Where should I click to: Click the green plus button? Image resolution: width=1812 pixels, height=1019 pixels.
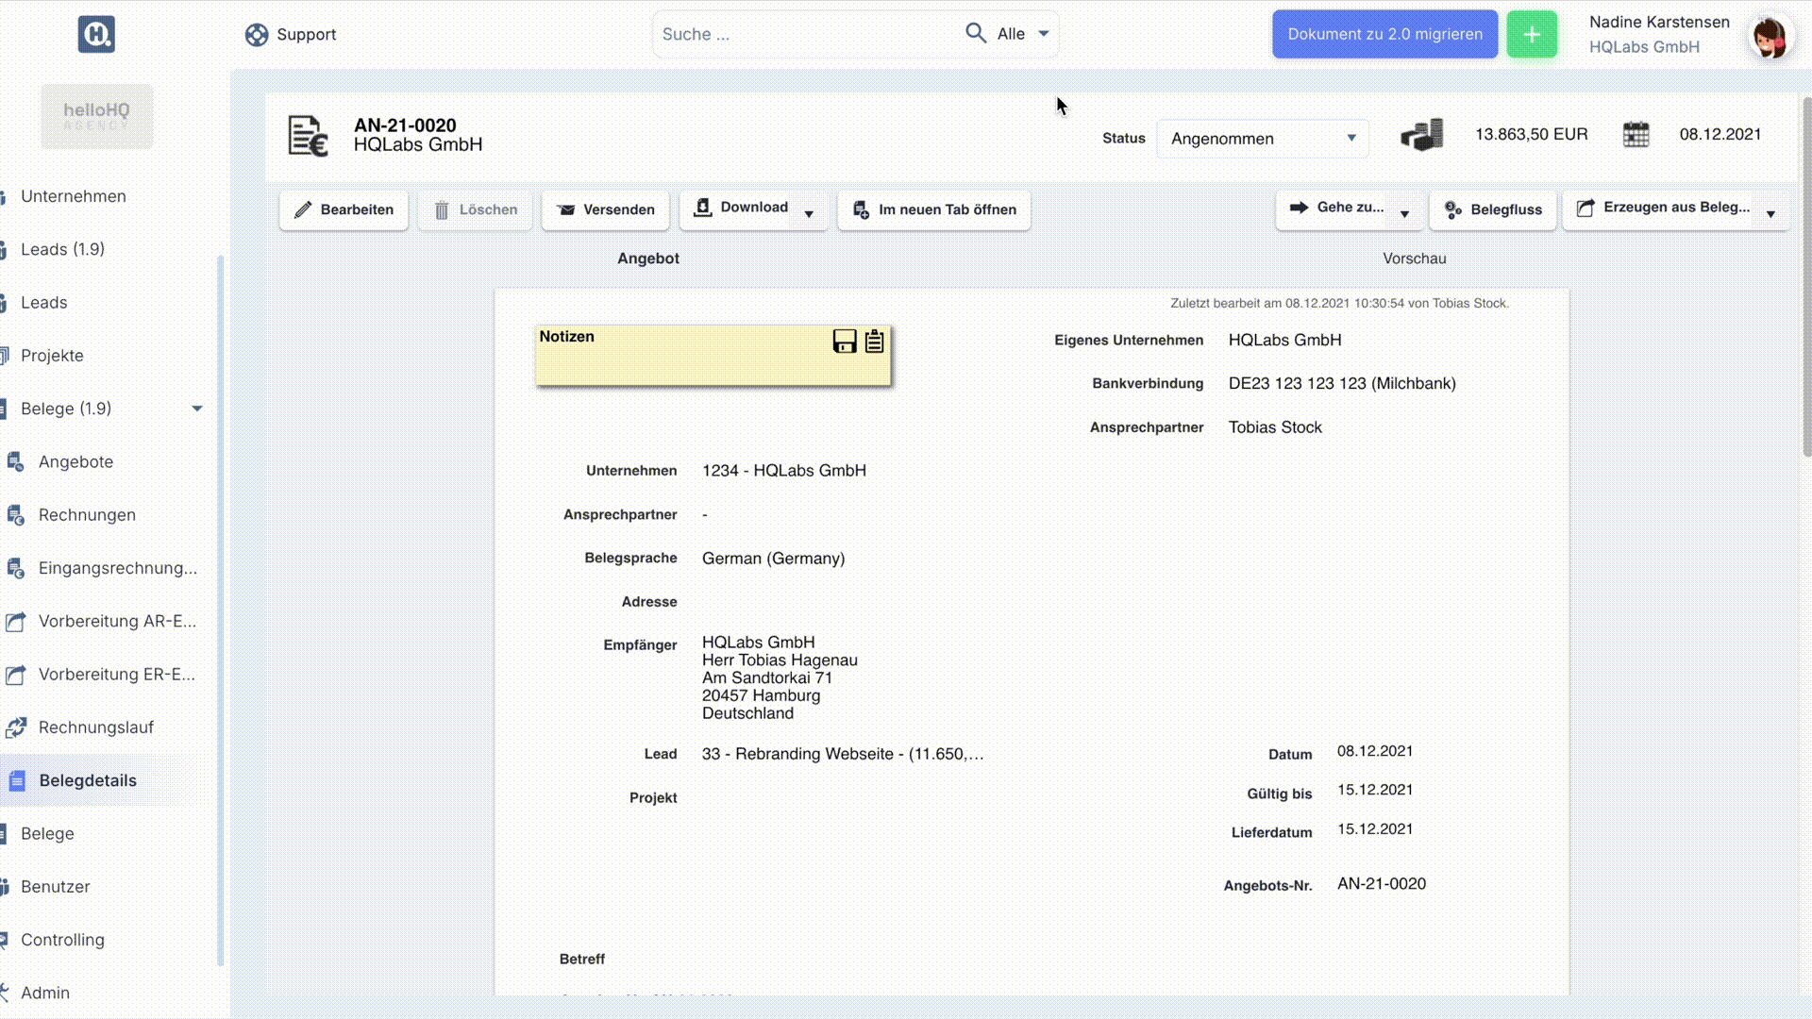pyautogui.click(x=1531, y=35)
